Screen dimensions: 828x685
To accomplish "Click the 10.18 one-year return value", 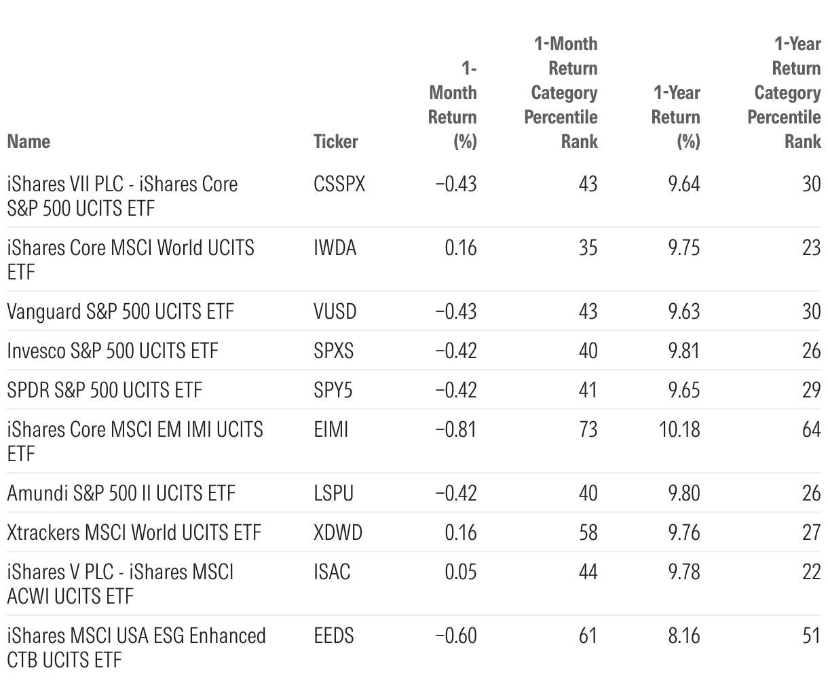I will 679,429.
